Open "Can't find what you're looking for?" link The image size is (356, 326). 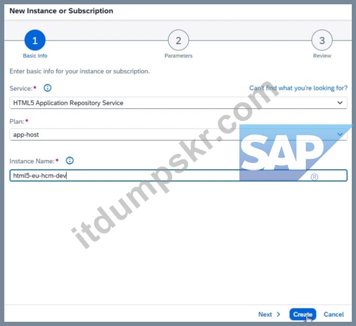click(x=299, y=88)
